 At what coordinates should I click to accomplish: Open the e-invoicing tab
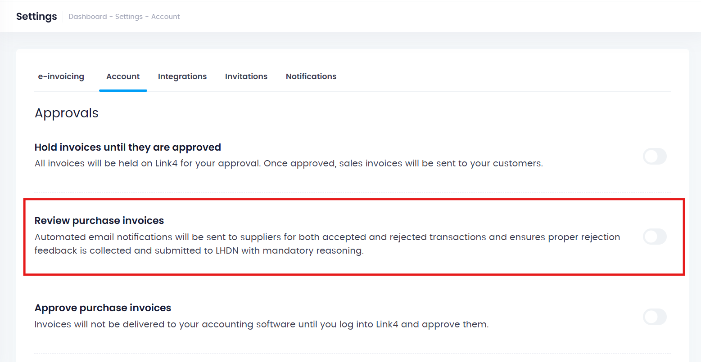click(x=61, y=76)
